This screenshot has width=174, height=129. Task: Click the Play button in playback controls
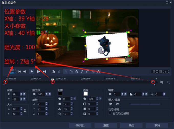point(32,72)
